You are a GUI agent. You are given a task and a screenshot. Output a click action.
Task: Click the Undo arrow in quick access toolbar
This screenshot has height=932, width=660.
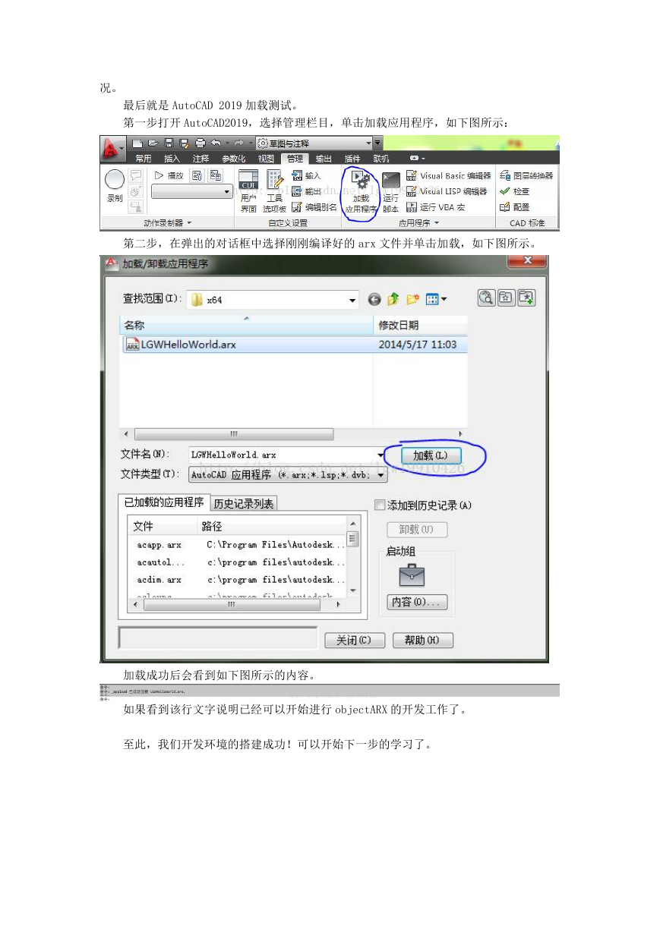216,143
